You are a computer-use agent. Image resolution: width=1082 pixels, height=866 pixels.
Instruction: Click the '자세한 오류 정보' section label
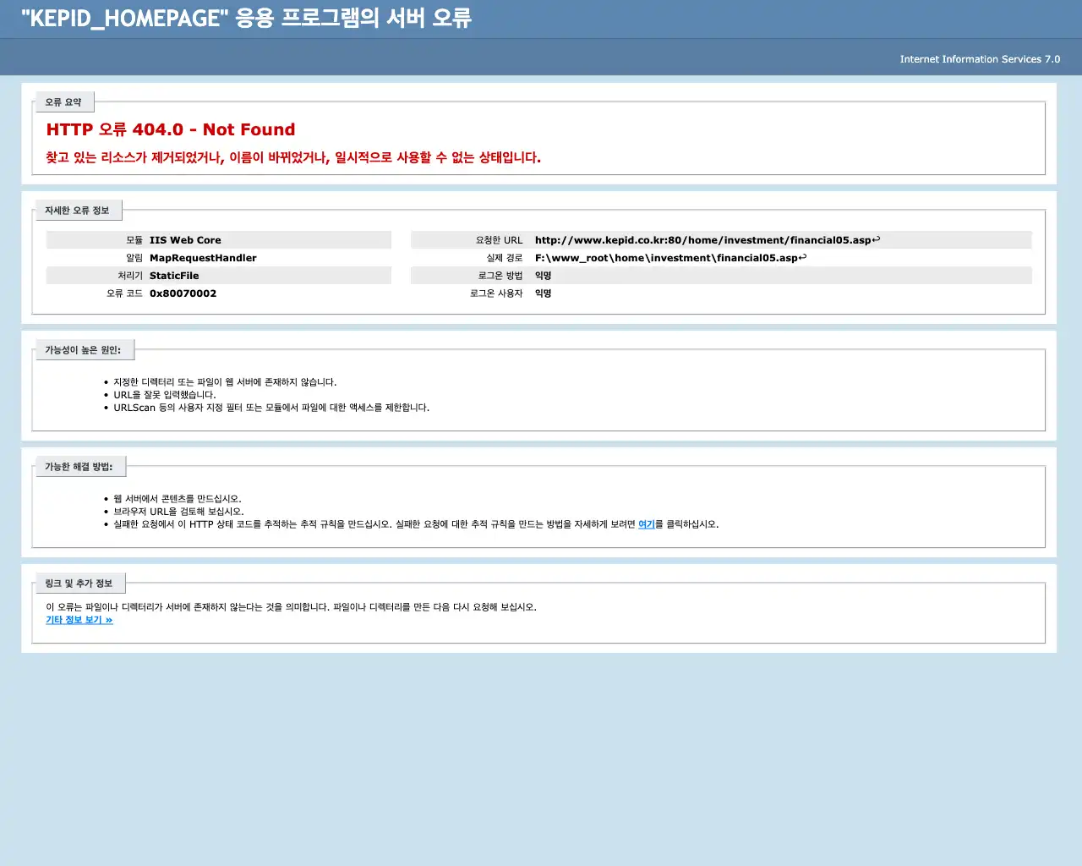[79, 210]
